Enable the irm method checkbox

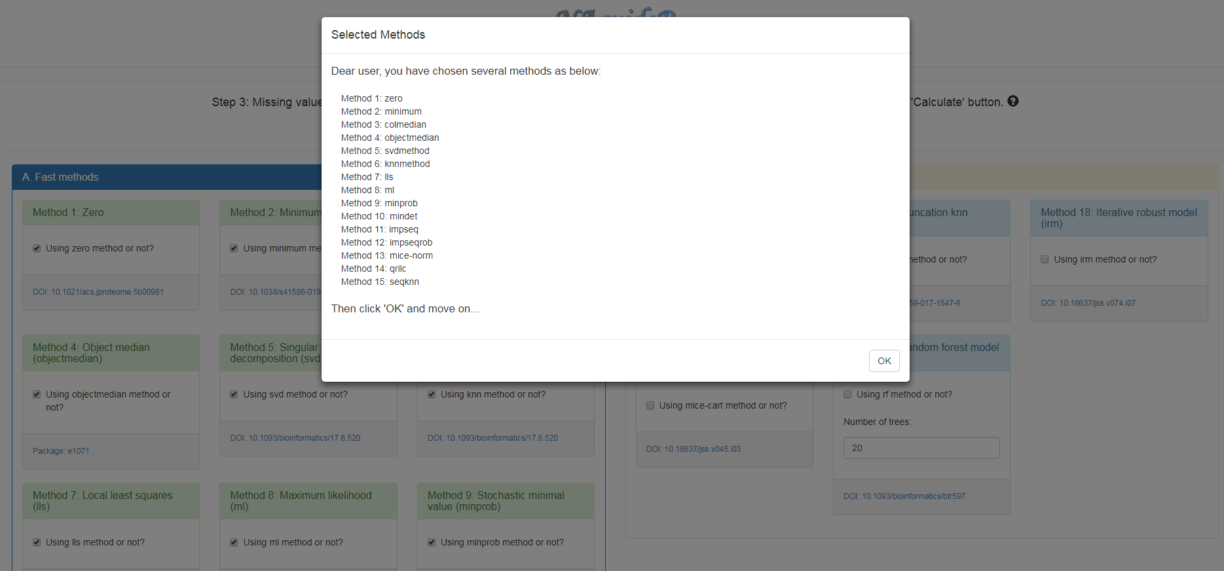1045,259
